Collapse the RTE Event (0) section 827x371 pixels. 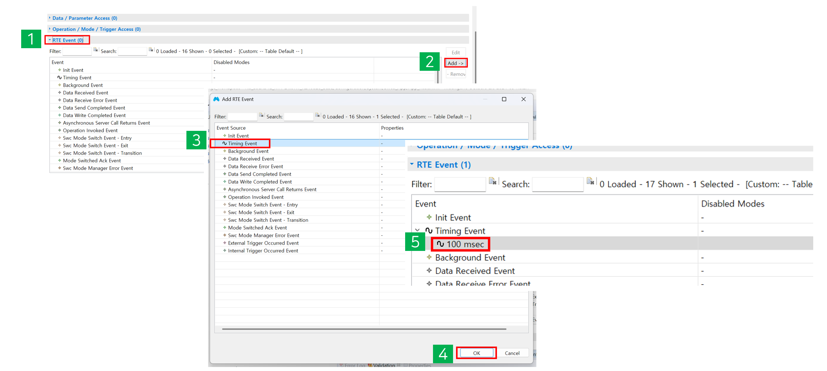point(50,40)
